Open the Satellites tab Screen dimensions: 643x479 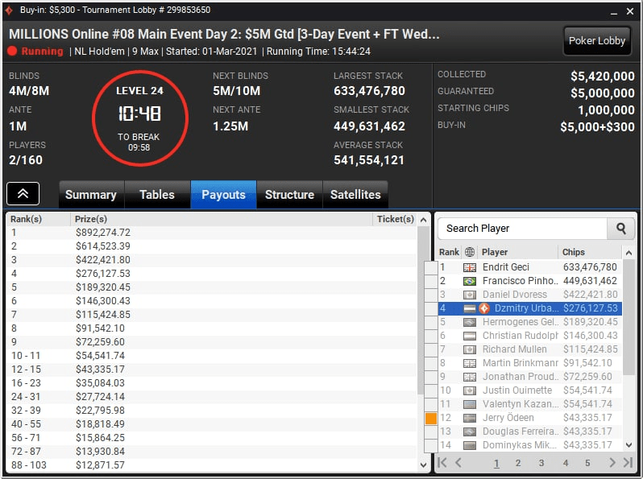355,195
